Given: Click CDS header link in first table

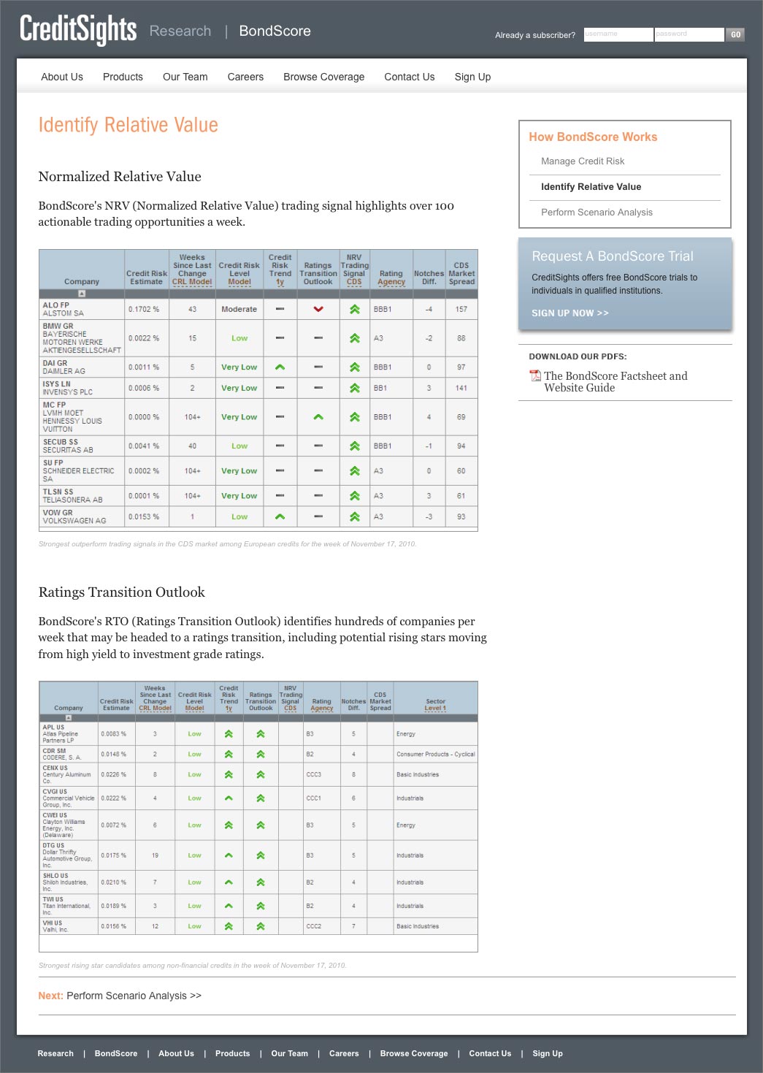Looking at the screenshot, I should (x=354, y=282).
